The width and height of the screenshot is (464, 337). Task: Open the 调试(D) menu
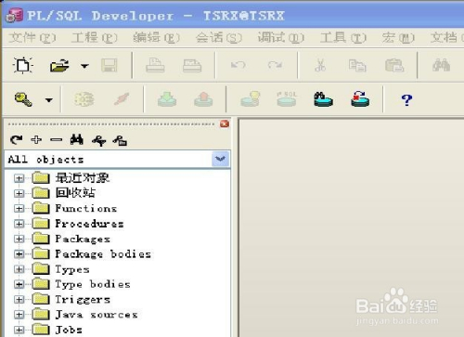pos(281,38)
